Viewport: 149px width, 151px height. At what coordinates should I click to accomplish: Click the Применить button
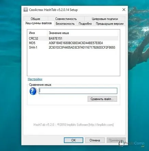coord(116,140)
